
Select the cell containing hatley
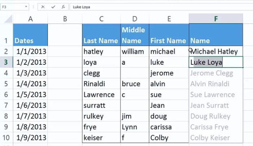pos(101,51)
